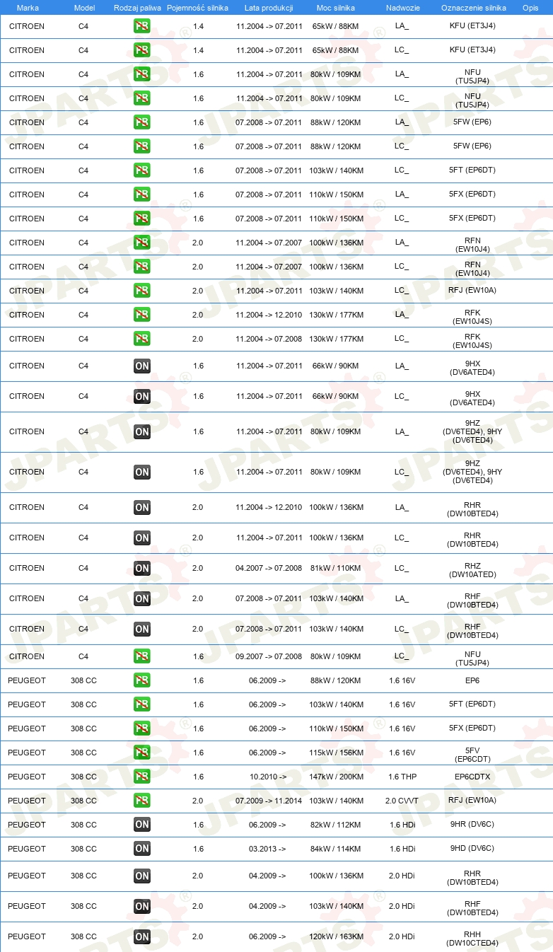Click the Moc silnika column header
Screen dimensions: 553x952
(336, 8)
